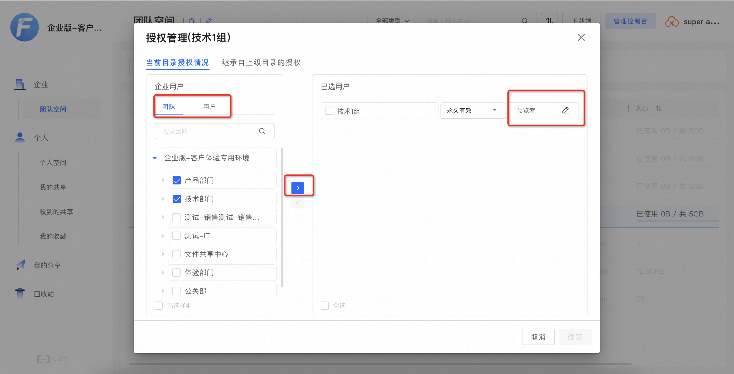The width and height of the screenshot is (734, 374).
Task: Enable the 全选 checkbox at bottom
Action: point(324,306)
